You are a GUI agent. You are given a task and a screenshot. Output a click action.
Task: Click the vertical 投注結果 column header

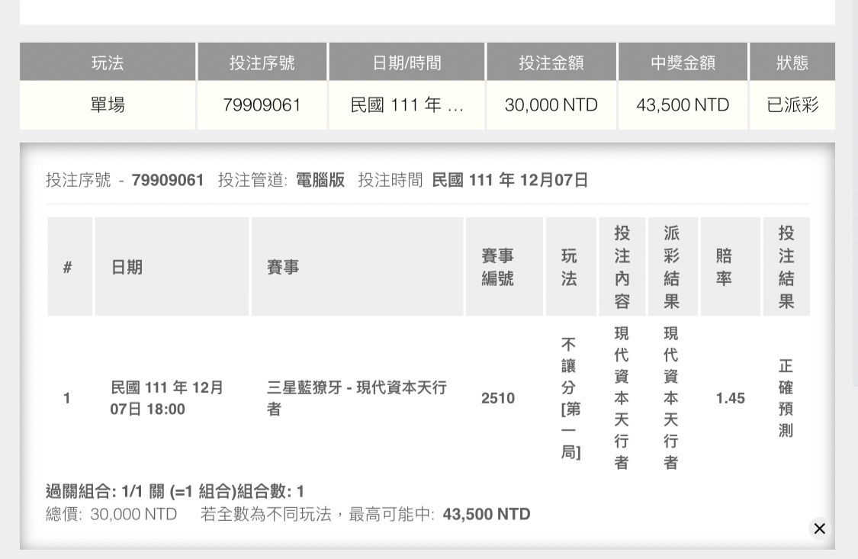pyautogui.click(x=786, y=266)
